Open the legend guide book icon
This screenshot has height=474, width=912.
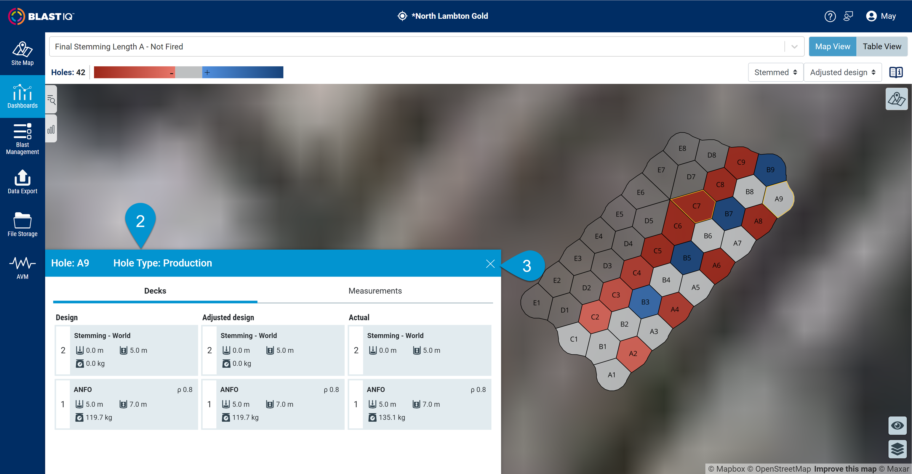point(896,72)
